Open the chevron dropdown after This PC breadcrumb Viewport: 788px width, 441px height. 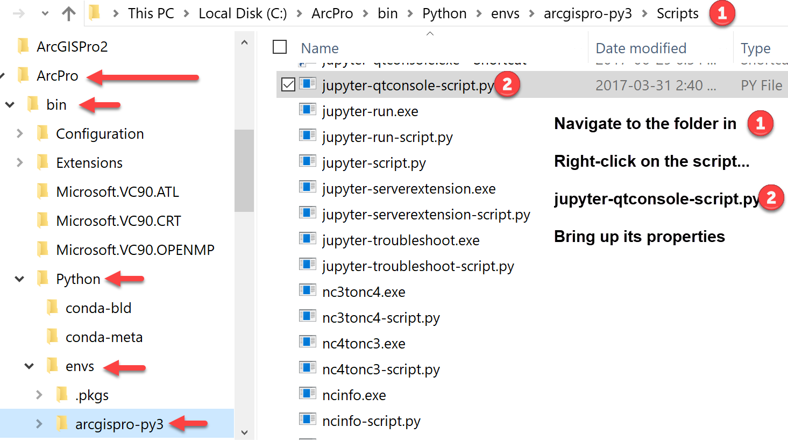pyautogui.click(x=187, y=13)
